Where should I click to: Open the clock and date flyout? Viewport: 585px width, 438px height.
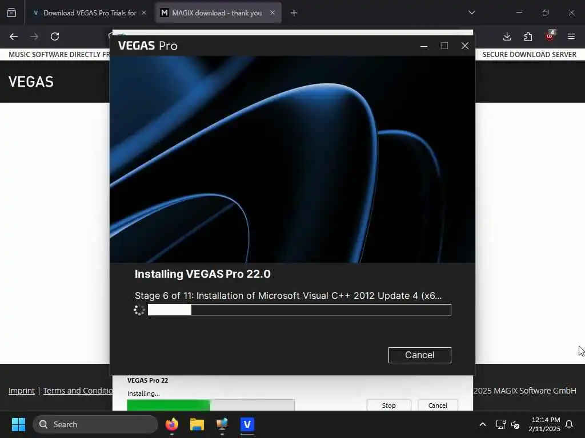click(544, 424)
